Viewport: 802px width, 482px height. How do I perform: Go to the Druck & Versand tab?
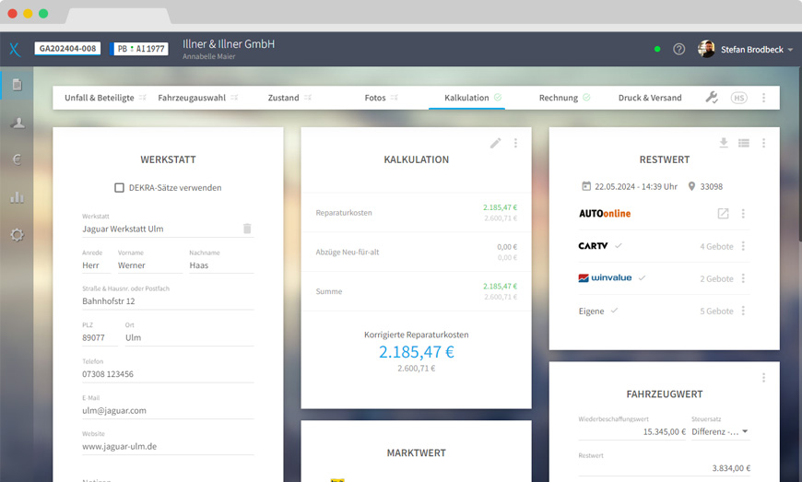[650, 98]
